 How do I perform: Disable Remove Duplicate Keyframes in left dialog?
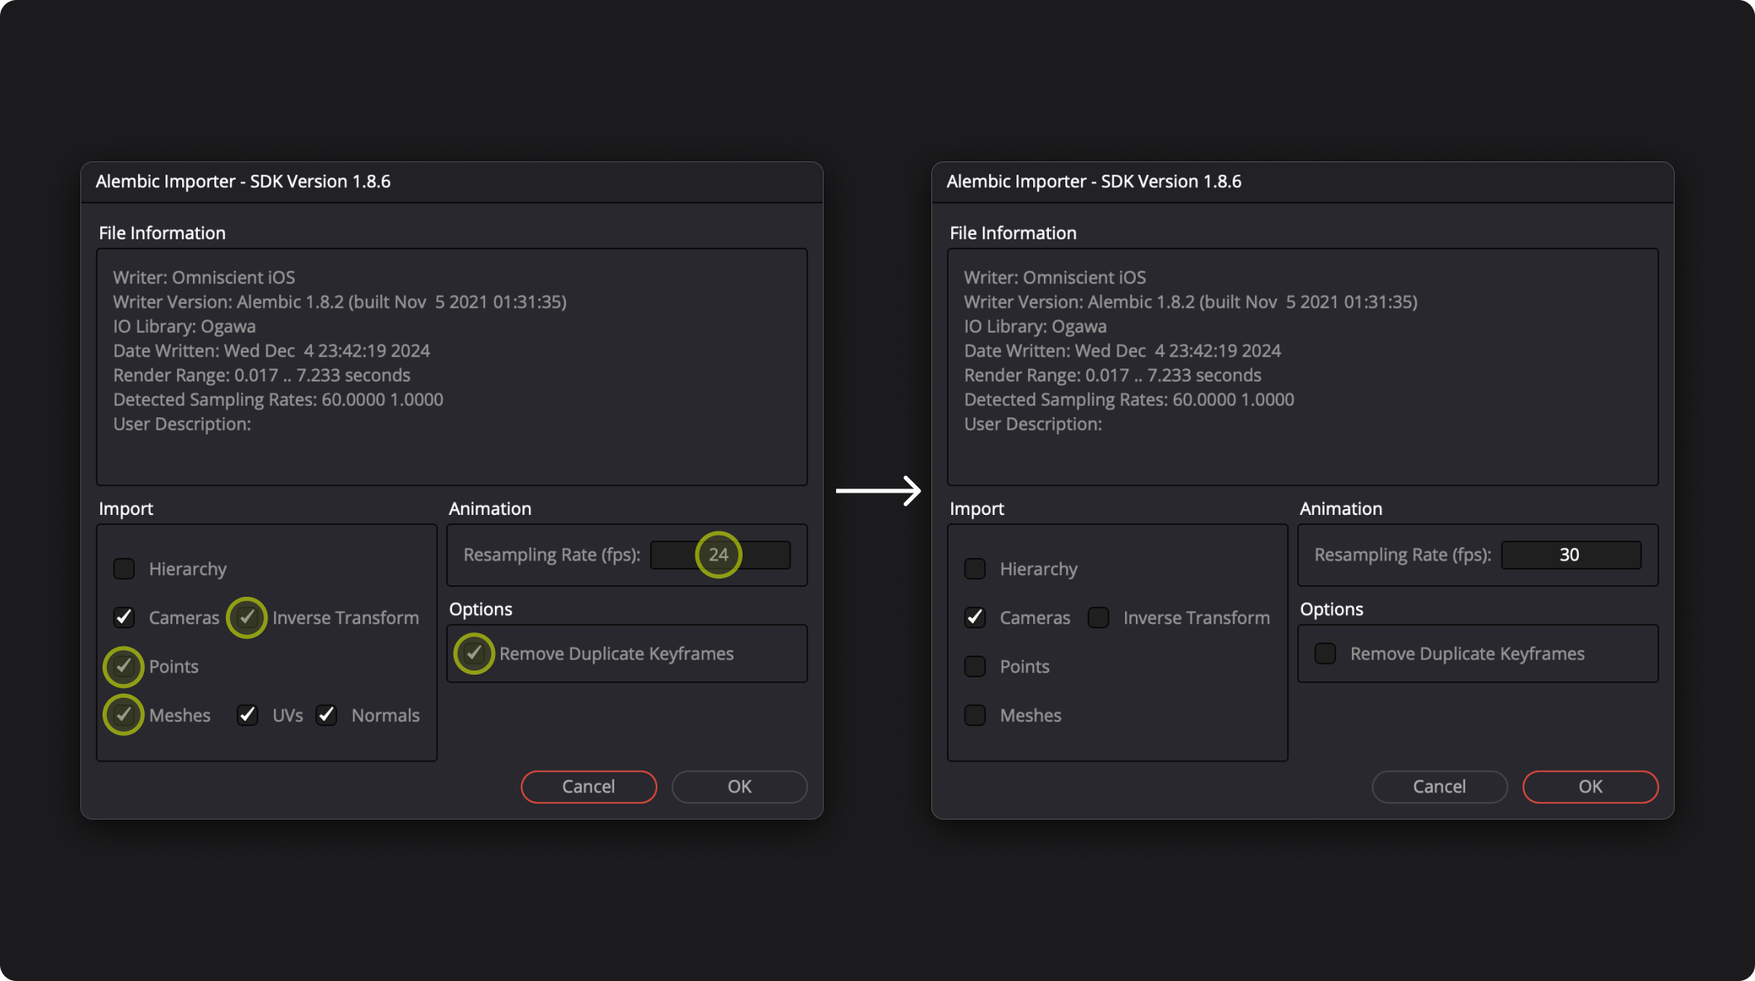coord(474,654)
